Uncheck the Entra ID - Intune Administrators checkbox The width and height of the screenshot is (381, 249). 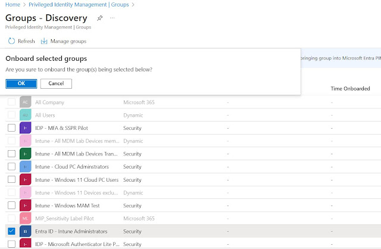pyautogui.click(x=11, y=231)
